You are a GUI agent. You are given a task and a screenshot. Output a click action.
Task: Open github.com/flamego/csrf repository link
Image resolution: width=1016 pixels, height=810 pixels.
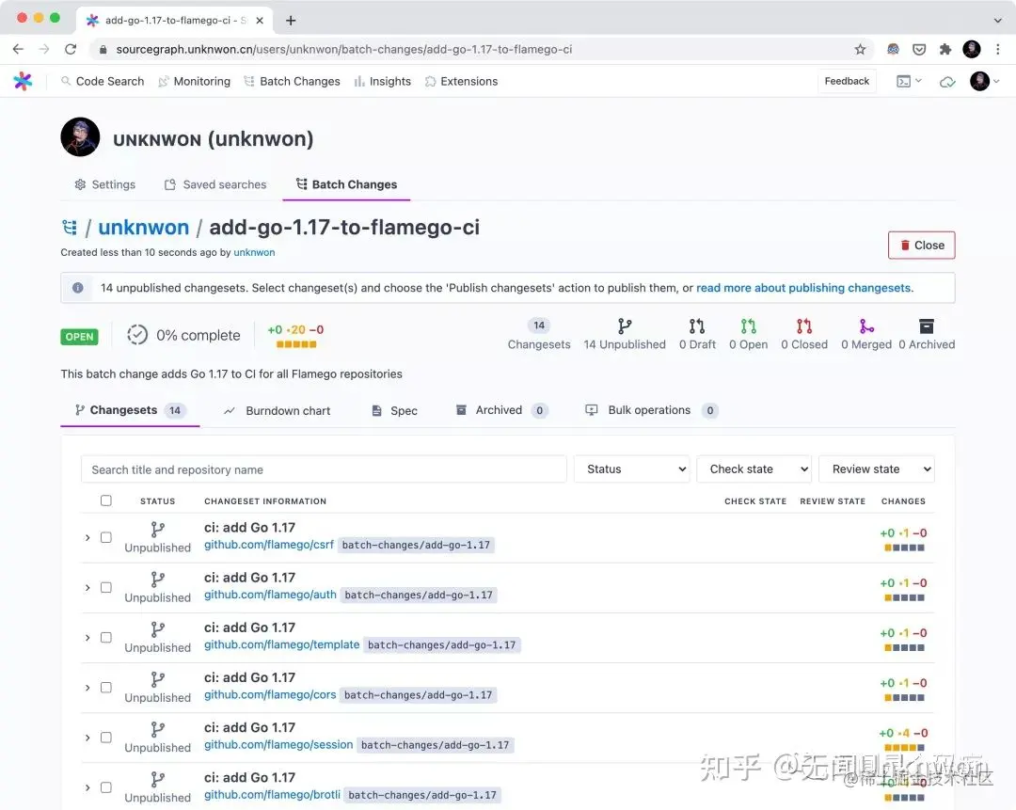269,545
